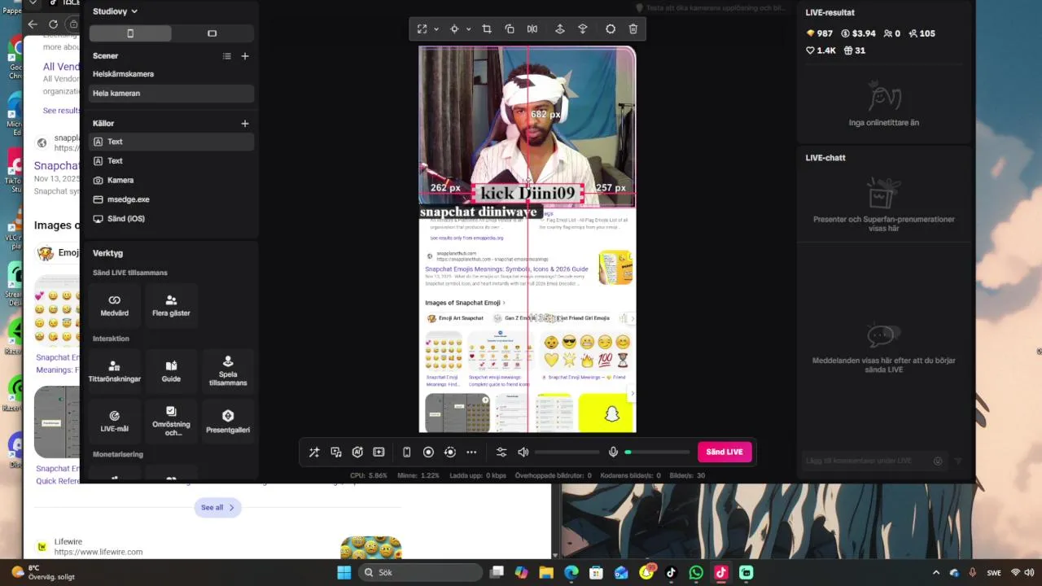Reload page in Edge browser window
Image resolution: width=1042 pixels, height=586 pixels.
click(54, 24)
